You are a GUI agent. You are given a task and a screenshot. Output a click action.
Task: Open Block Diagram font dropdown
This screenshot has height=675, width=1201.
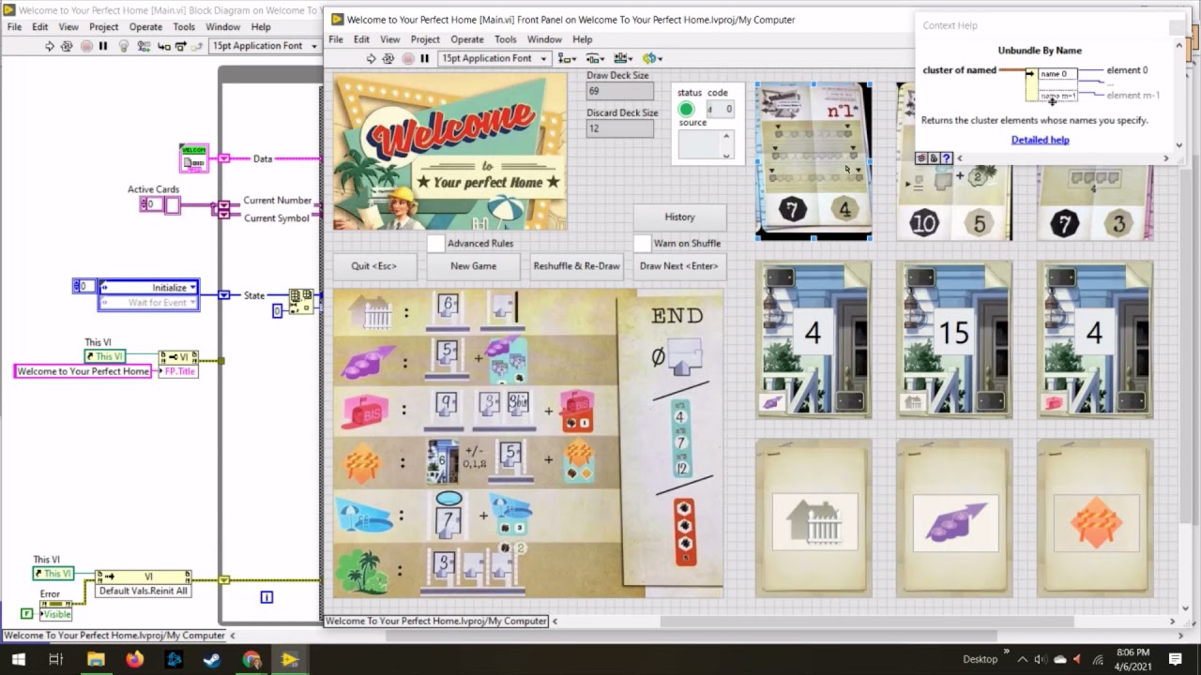click(x=264, y=46)
